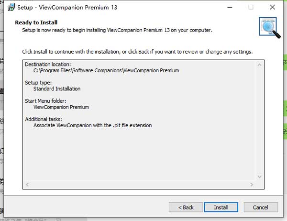This screenshot has width=287, height=221.
Task: Click the summary box scroll up arrow
Action: 259,65
